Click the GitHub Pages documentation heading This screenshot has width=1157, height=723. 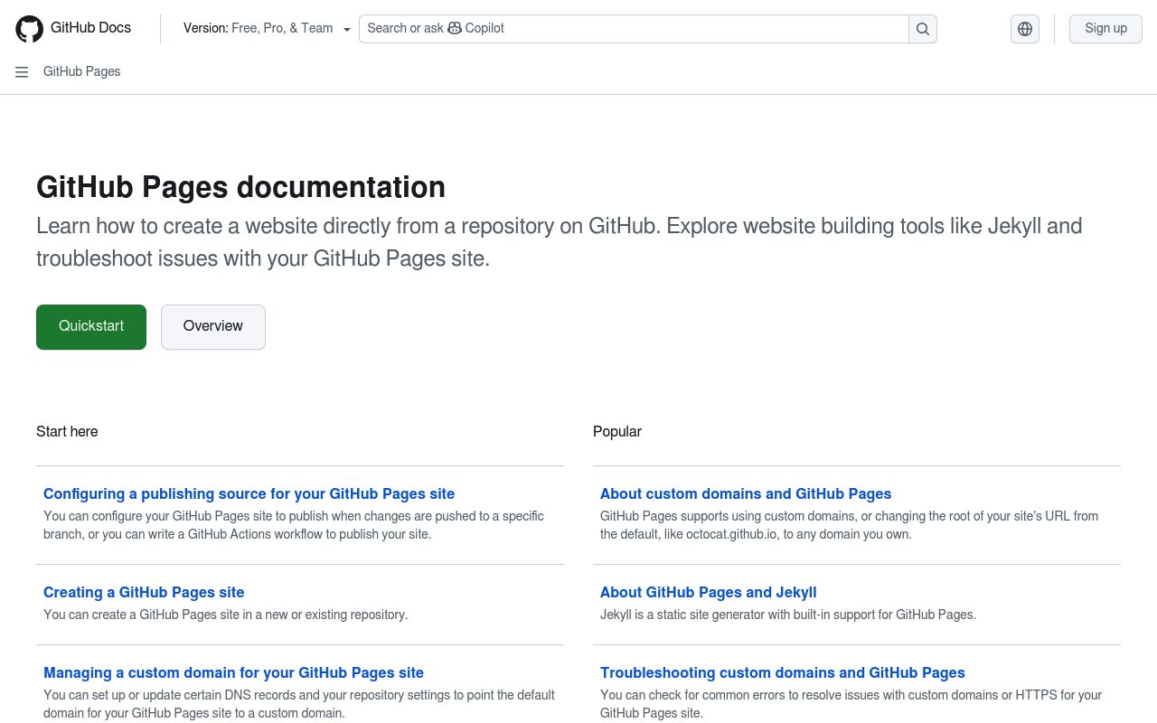pos(240,187)
